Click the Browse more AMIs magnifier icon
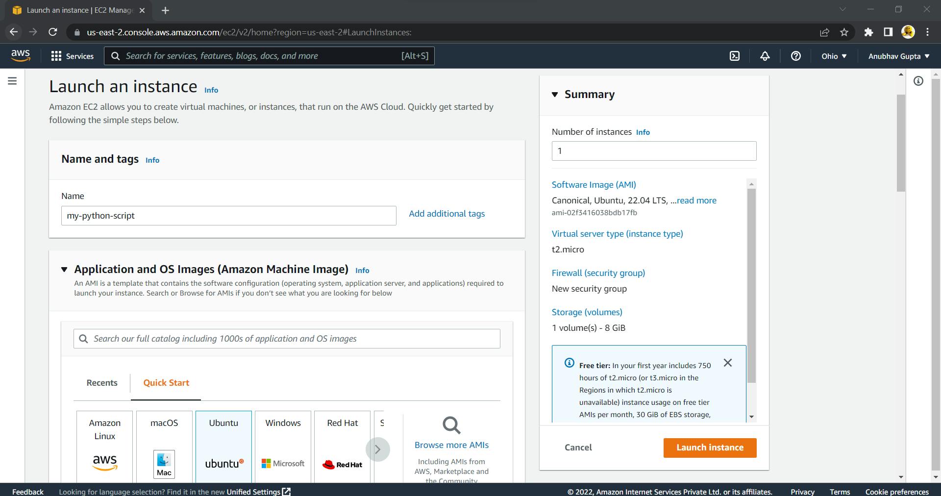941x496 pixels. click(451, 425)
